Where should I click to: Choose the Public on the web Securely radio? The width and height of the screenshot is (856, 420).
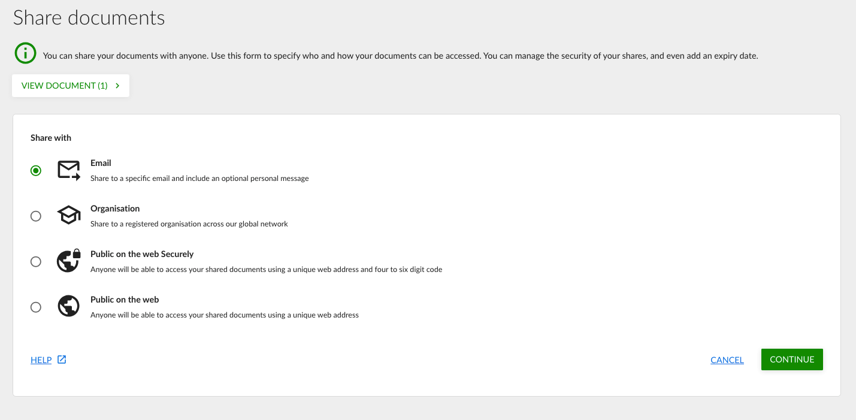click(x=36, y=262)
